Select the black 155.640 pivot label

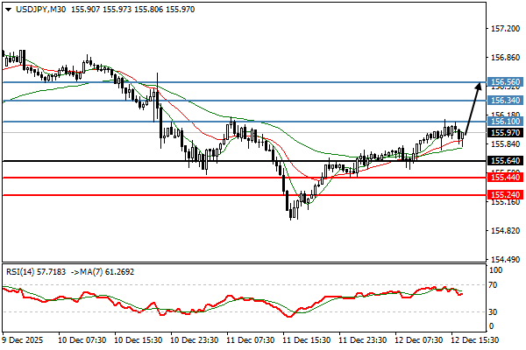[503, 161]
